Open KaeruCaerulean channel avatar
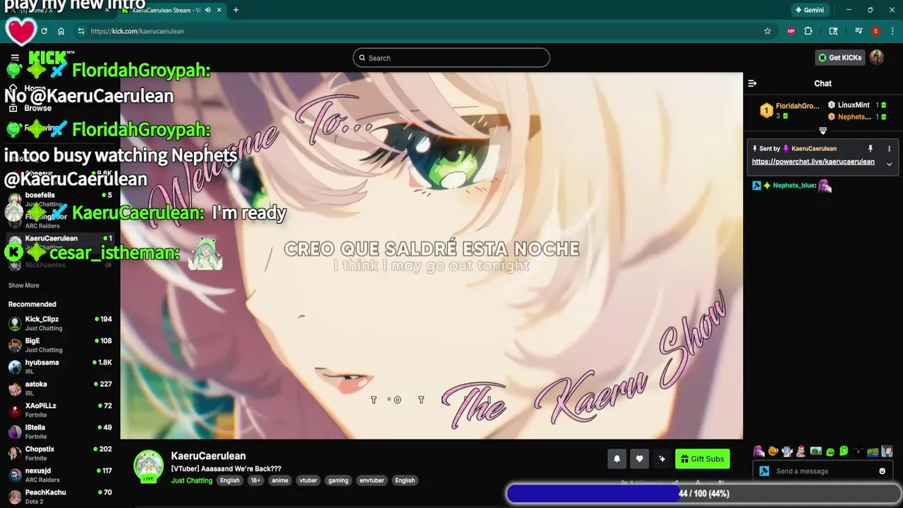The image size is (903, 508). click(149, 466)
